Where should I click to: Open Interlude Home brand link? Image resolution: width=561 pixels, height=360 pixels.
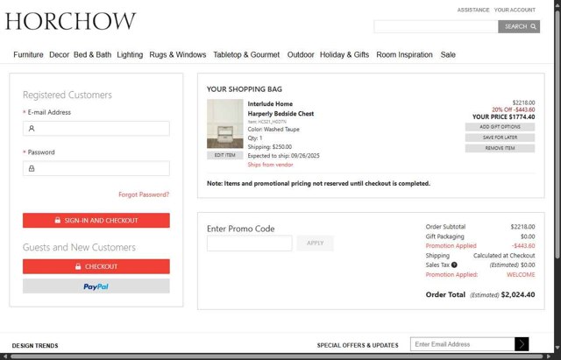[x=270, y=104]
